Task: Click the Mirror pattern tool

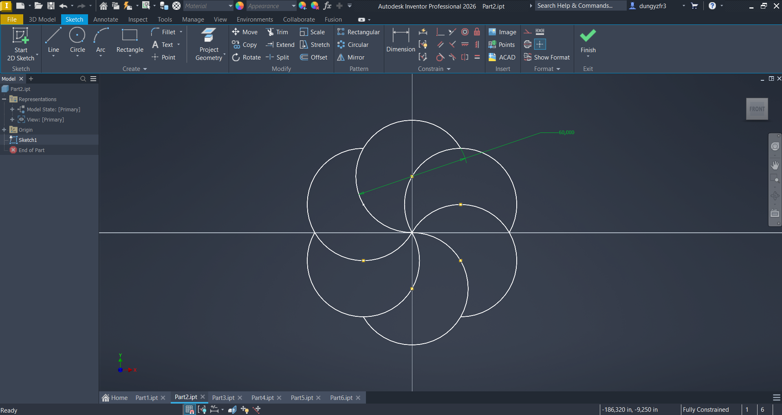Action: (351, 57)
